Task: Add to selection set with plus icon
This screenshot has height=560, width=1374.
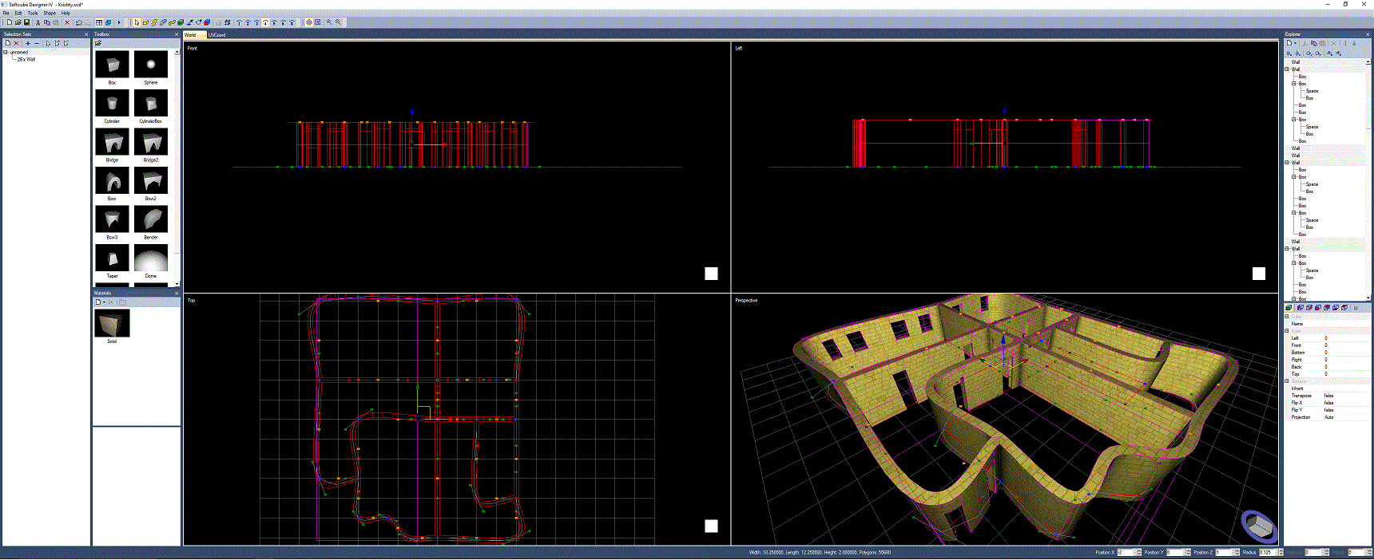Action: [x=28, y=43]
